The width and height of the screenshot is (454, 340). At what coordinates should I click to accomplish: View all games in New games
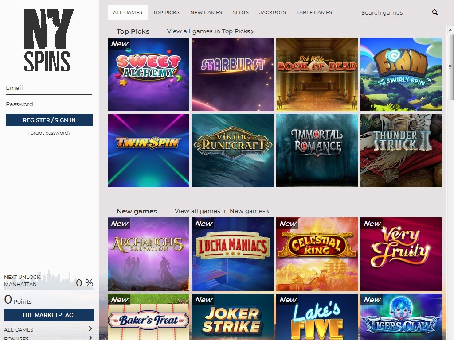(x=222, y=211)
